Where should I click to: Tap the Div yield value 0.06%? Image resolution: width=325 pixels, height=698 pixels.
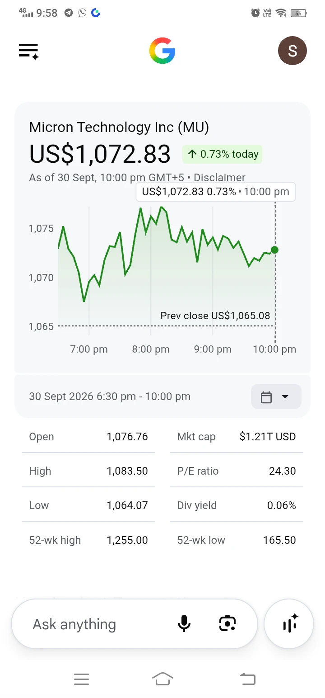coord(282,505)
